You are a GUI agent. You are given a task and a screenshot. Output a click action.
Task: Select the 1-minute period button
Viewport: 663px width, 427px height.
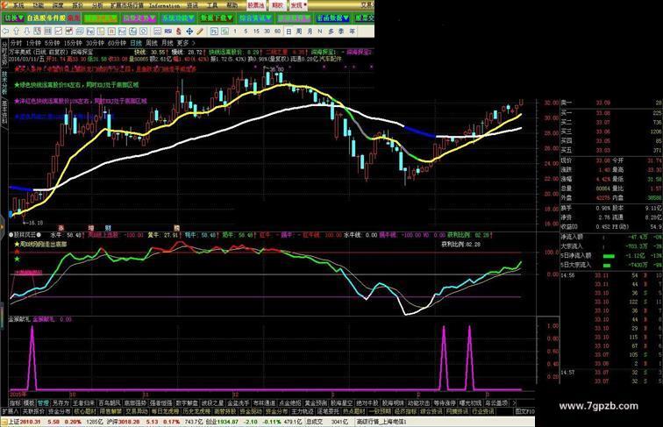click(x=235, y=32)
